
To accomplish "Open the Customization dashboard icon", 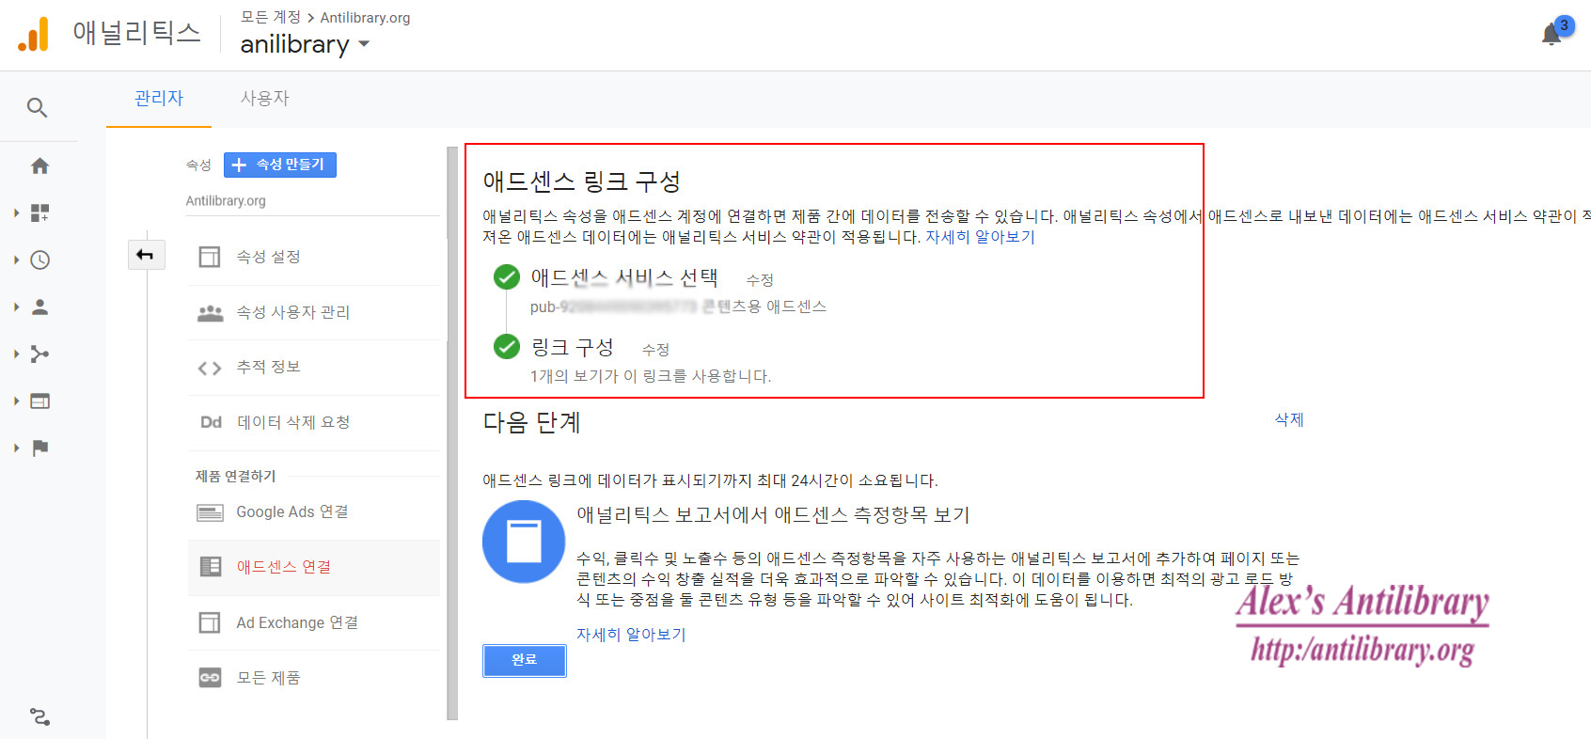I will 39,213.
